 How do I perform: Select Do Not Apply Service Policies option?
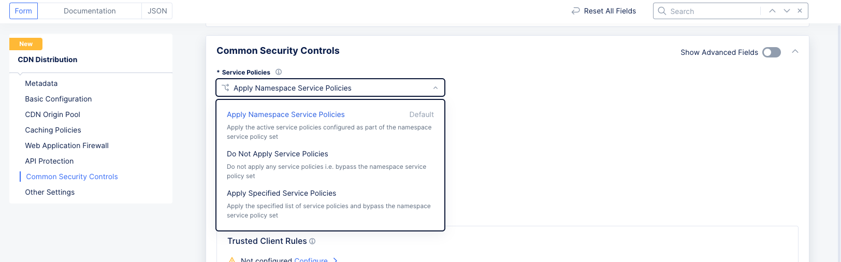278,154
